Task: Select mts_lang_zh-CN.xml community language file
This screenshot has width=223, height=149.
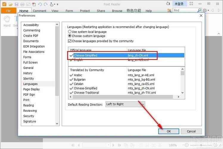Action: (141, 88)
